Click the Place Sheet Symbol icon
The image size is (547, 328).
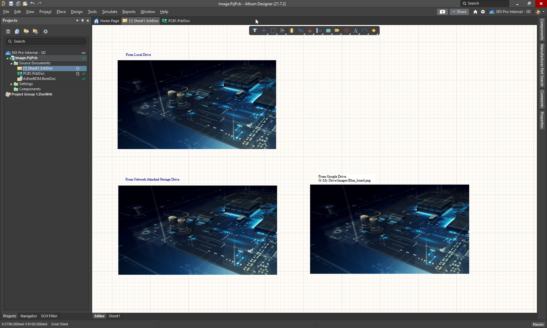coord(328,31)
